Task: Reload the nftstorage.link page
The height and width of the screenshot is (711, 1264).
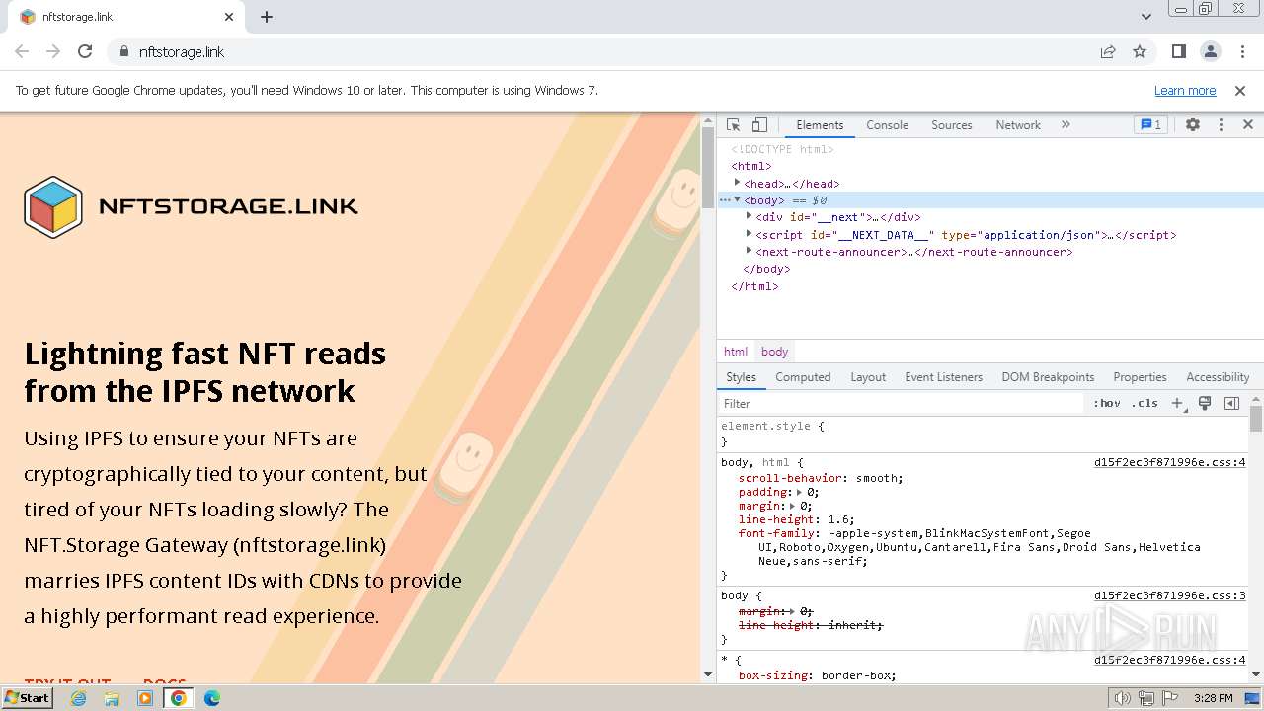Action: [x=85, y=51]
